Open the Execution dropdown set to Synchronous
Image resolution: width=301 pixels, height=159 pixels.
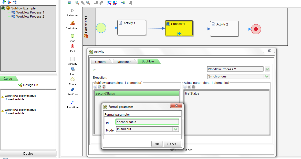coord(267,76)
